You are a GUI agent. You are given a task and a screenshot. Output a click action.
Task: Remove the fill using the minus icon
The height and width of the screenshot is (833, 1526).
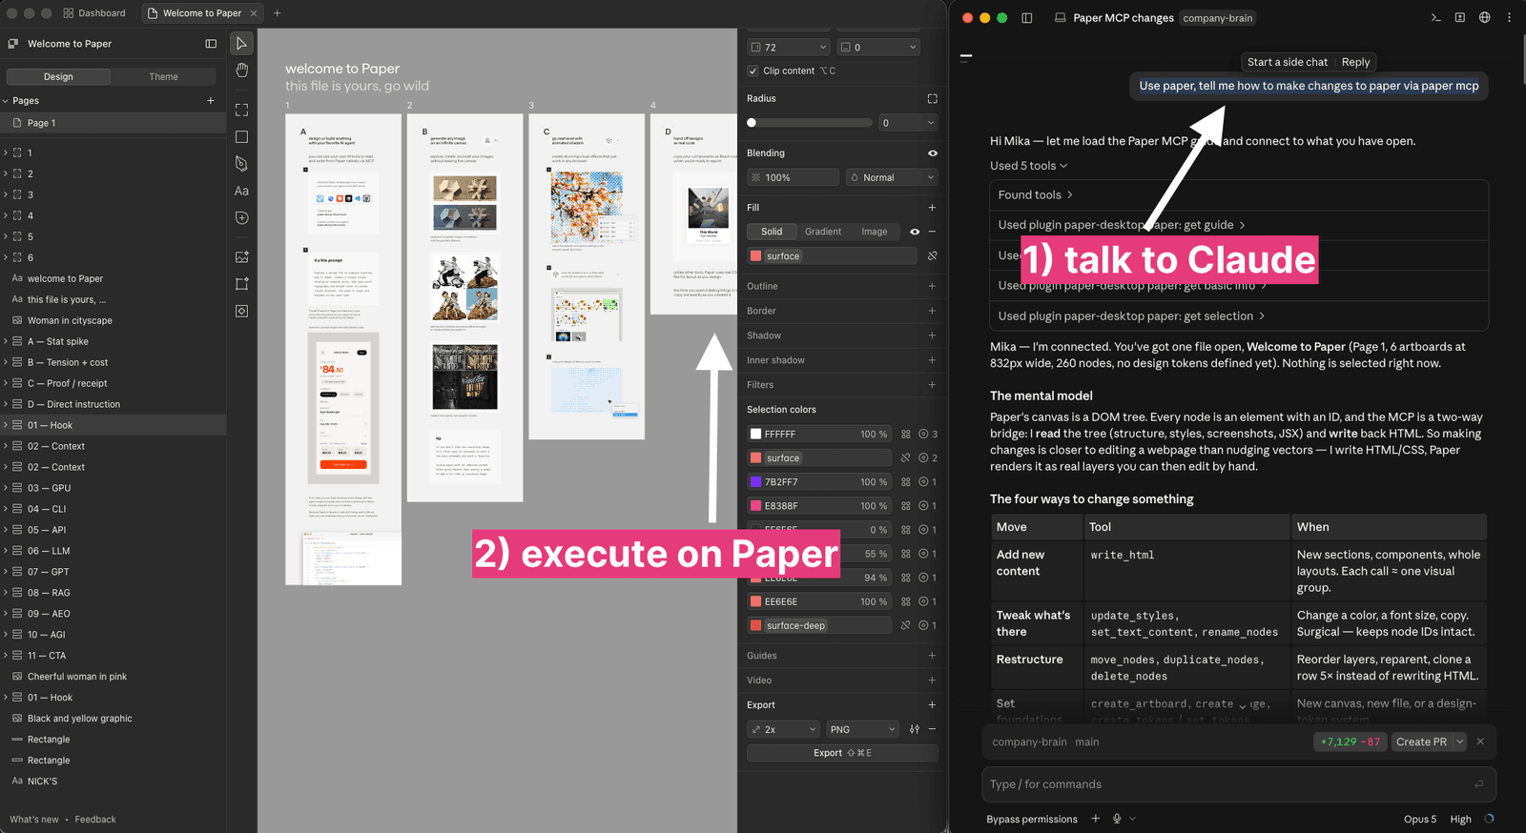[x=932, y=232]
